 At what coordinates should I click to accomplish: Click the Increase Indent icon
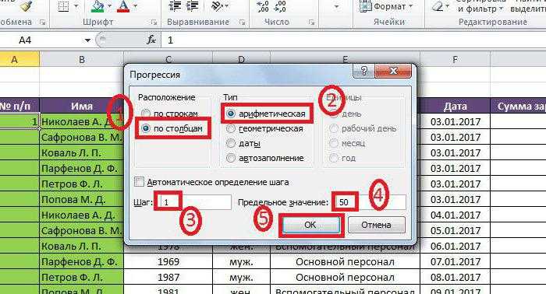coord(192,6)
